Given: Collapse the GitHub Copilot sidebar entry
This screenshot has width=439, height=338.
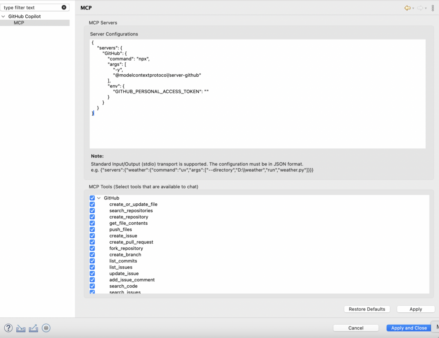Looking at the screenshot, I should (x=3, y=15).
